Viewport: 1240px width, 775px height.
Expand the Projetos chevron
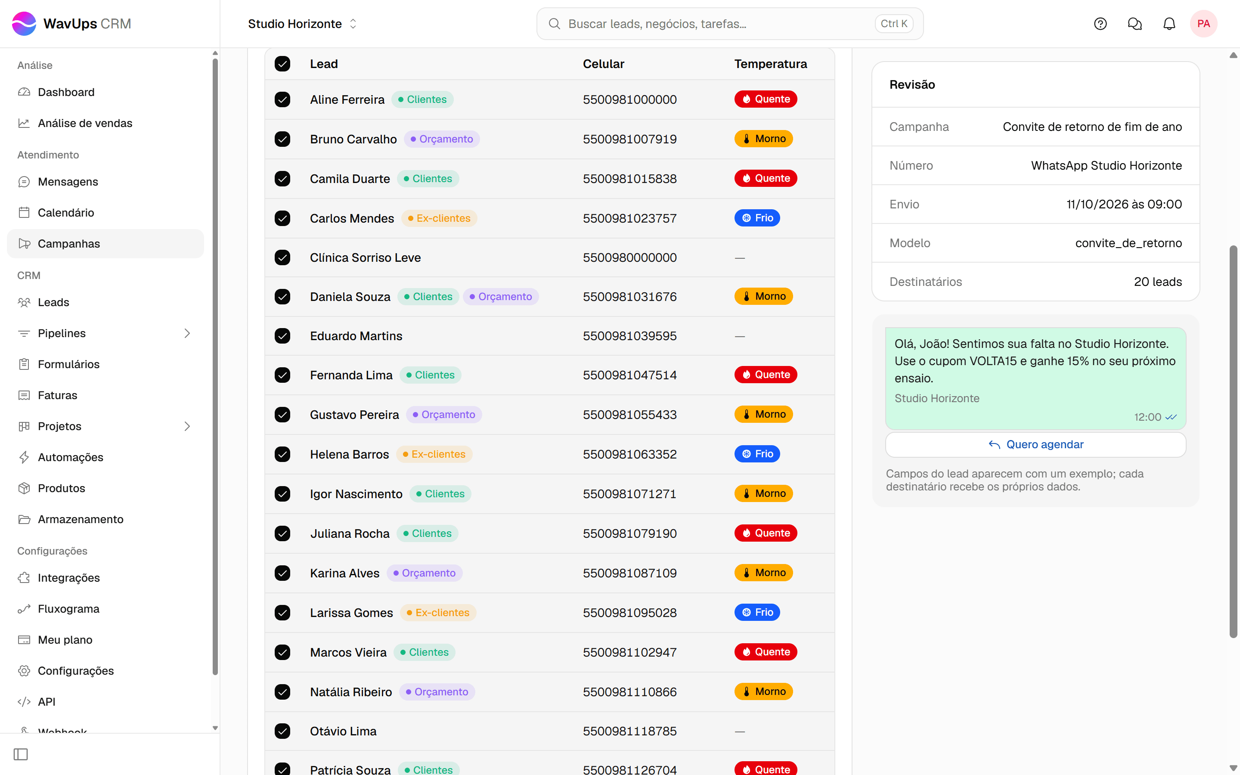tap(187, 426)
